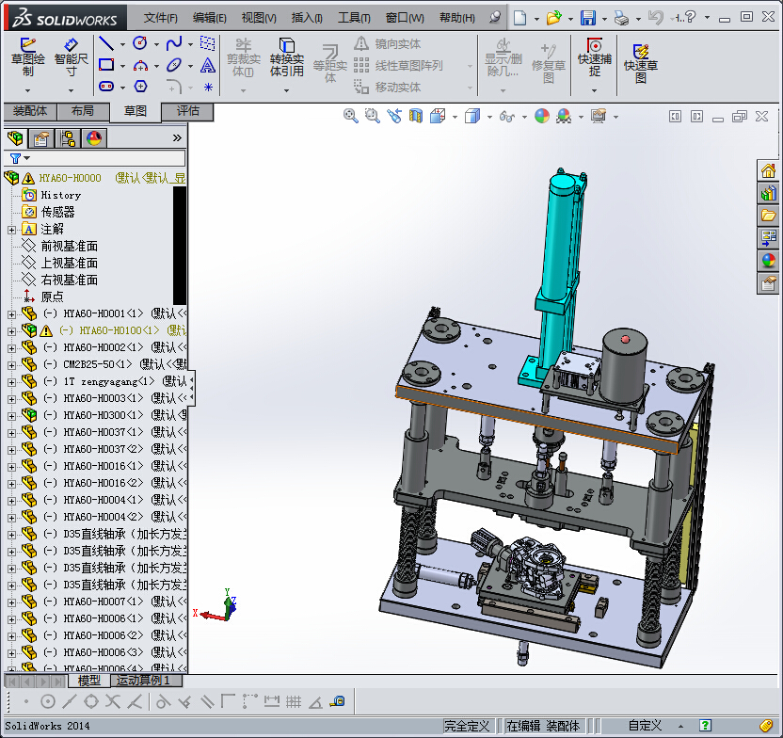This screenshot has height=738, width=783.
Task: Select the Line sketch tool
Action: click(x=105, y=44)
